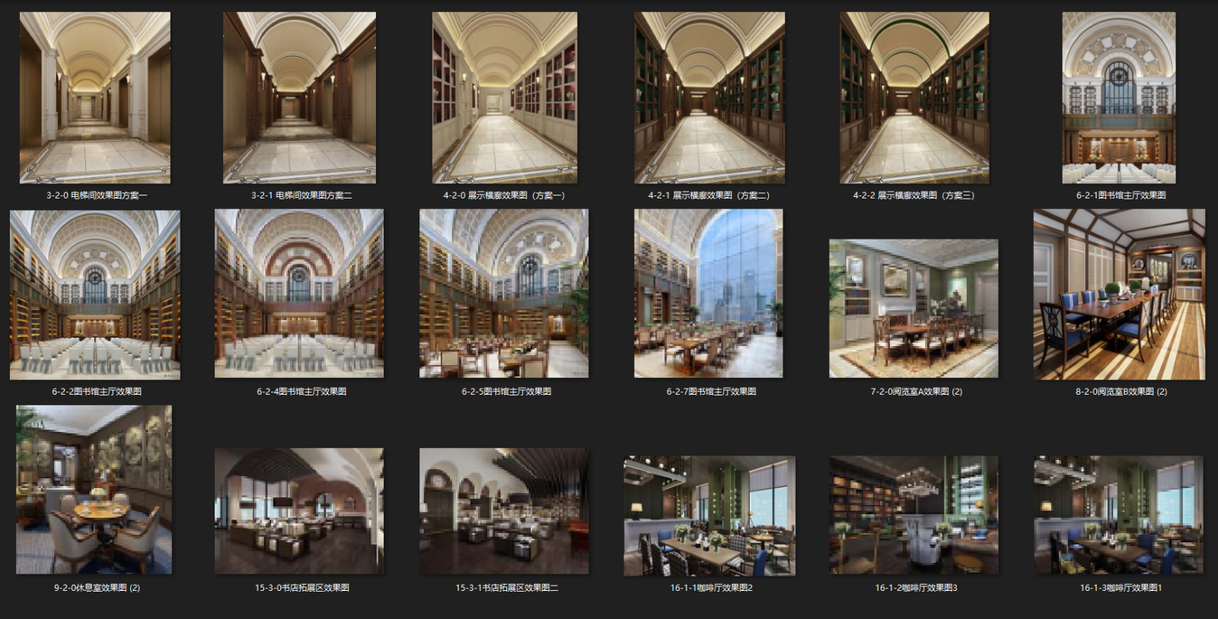Select file name '6-2-2图书馆主厅效果图'
Screen dimensions: 1218x619
pyautogui.click(x=97, y=392)
